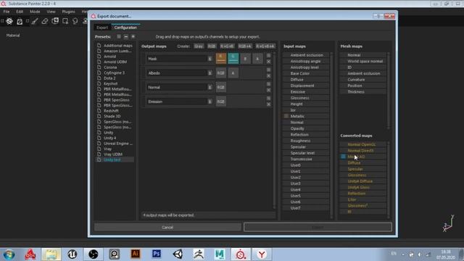Delete the Mask output map with X
The height and width of the screenshot is (261, 464).
point(268,62)
